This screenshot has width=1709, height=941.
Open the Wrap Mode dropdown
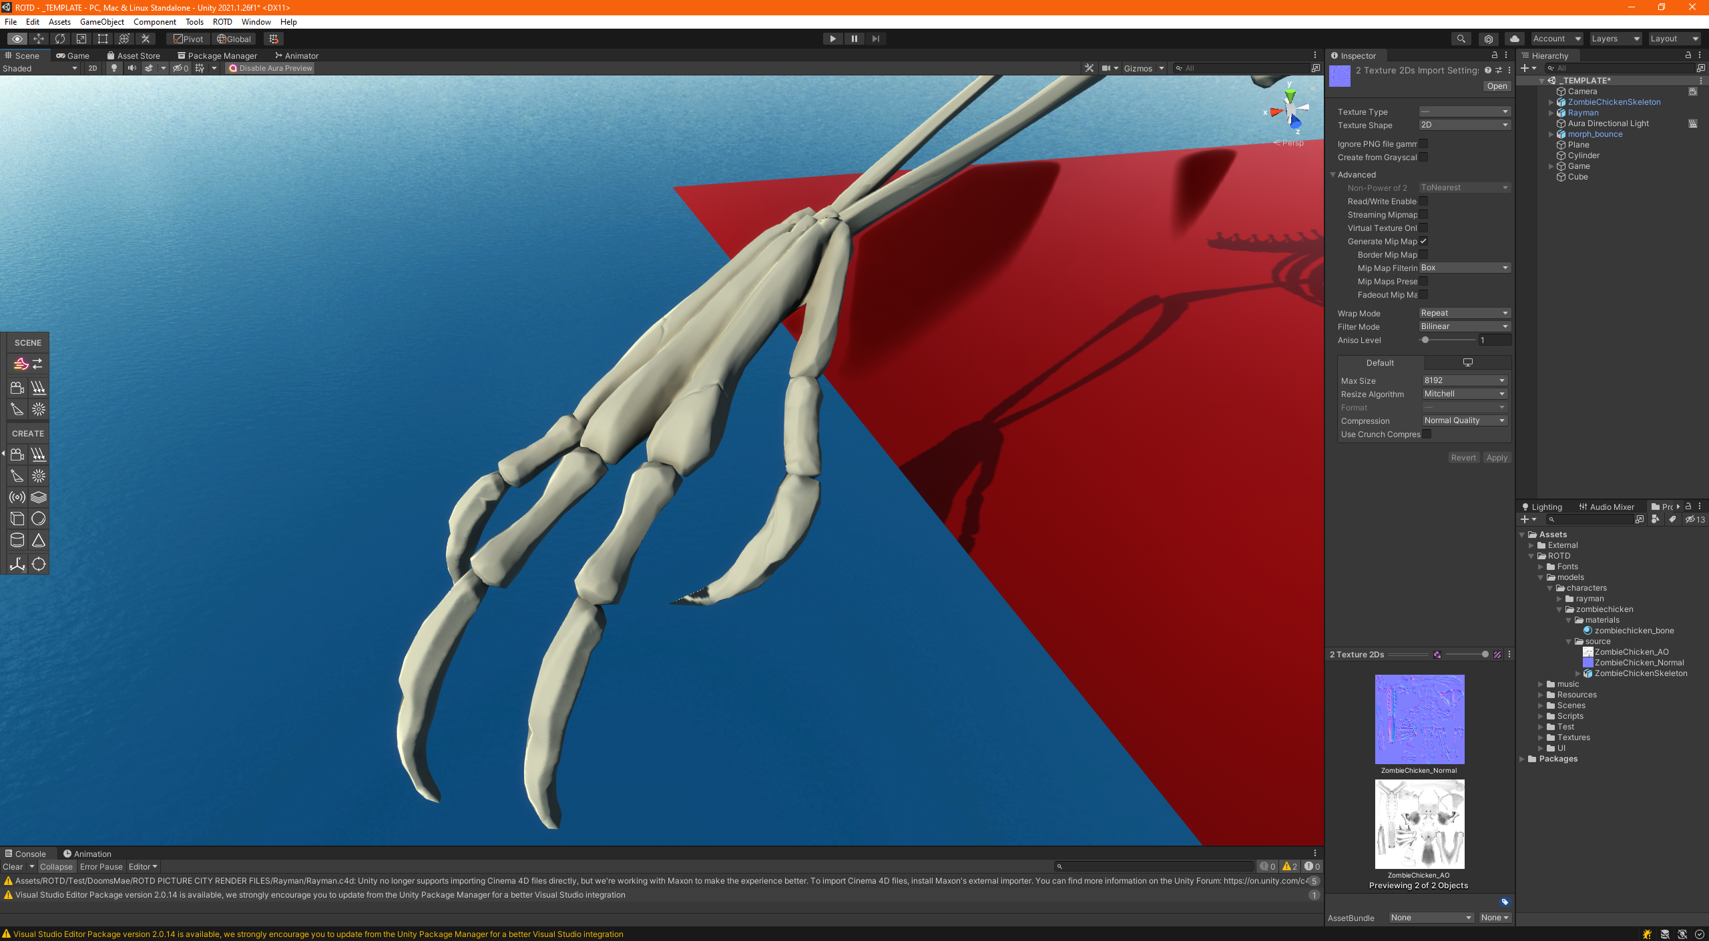pyautogui.click(x=1465, y=313)
